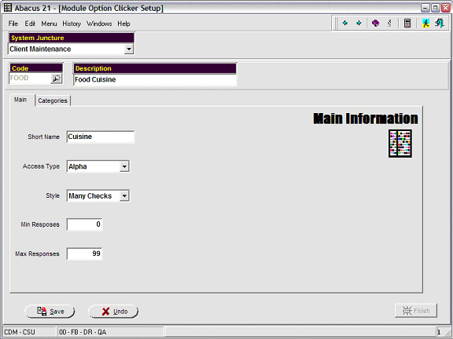Click the abacus logo image
Screen dimensions: 453x339
[400, 144]
